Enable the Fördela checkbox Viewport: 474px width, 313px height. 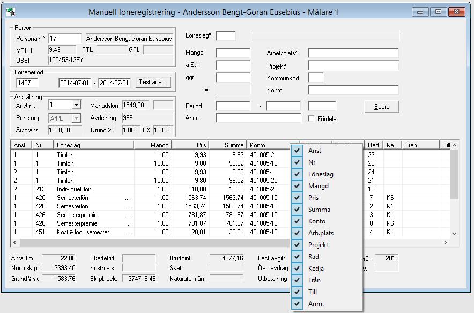[x=311, y=118]
